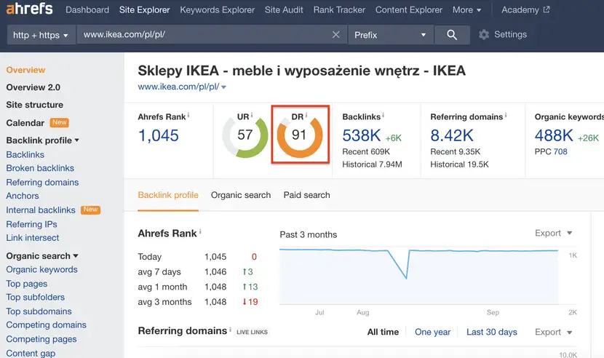Open Competing pages report
Viewport: 604px width, 358px height.
(41, 339)
